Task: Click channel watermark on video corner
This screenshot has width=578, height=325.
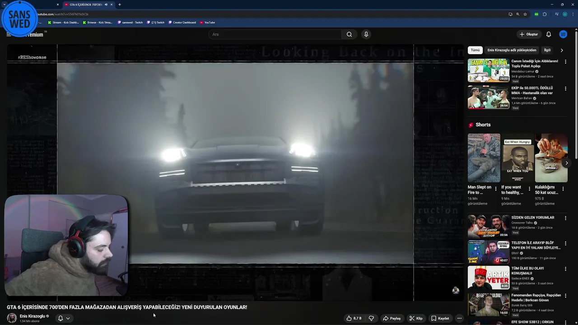Action: coord(456,290)
